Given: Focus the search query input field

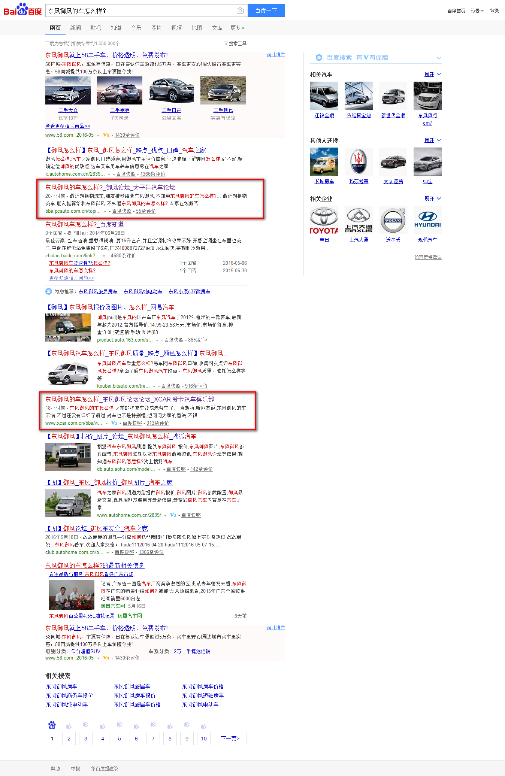Looking at the screenshot, I should [140, 11].
